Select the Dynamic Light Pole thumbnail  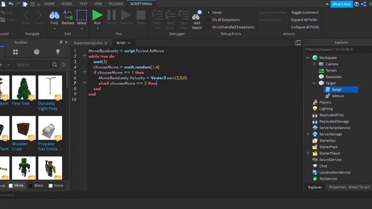coord(50,88)
